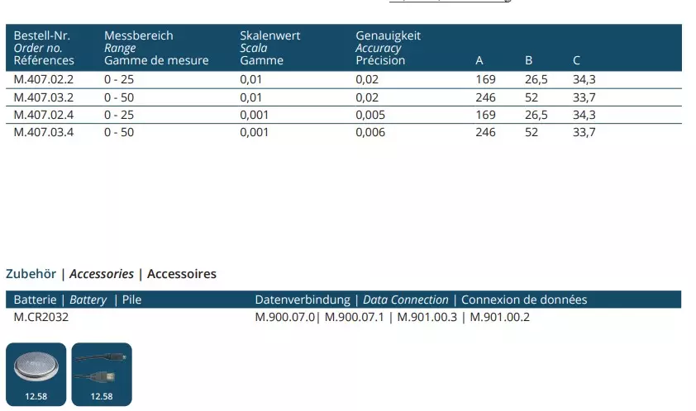Click the column C header
Screen dimensions: 696x411
coord(577,60)
